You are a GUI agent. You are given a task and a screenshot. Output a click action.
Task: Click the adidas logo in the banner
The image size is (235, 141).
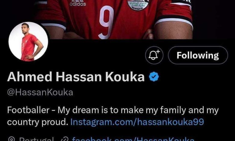(78, 3)
